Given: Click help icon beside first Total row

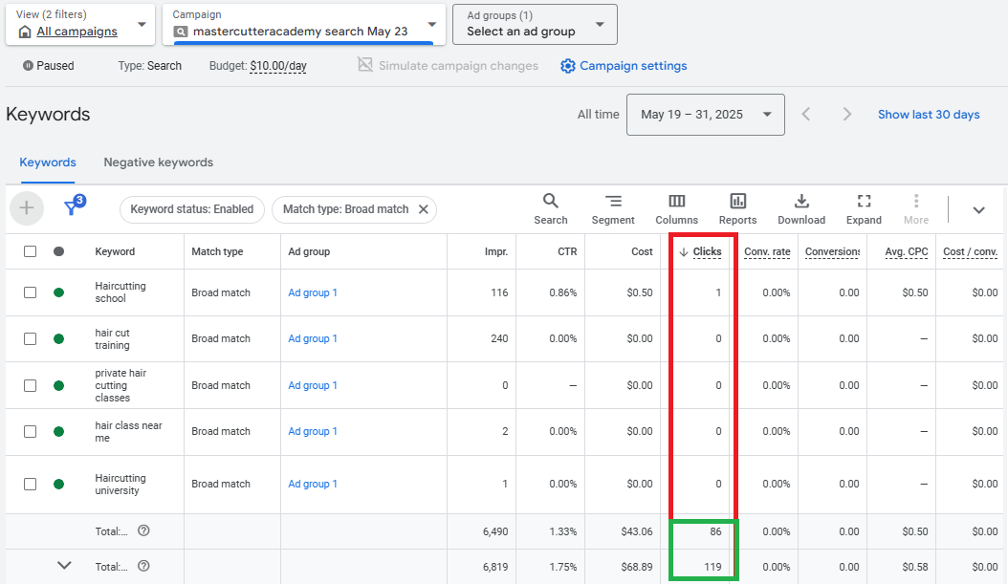Looking at the screenshot, I should click(x=144, y=530).
